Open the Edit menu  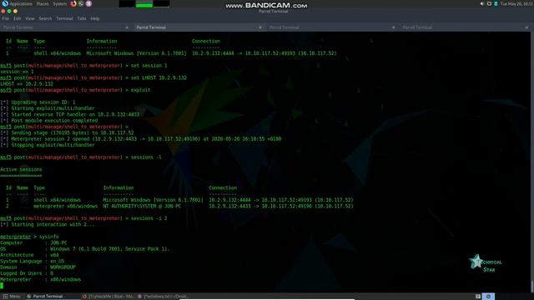[x=17, y=18]
